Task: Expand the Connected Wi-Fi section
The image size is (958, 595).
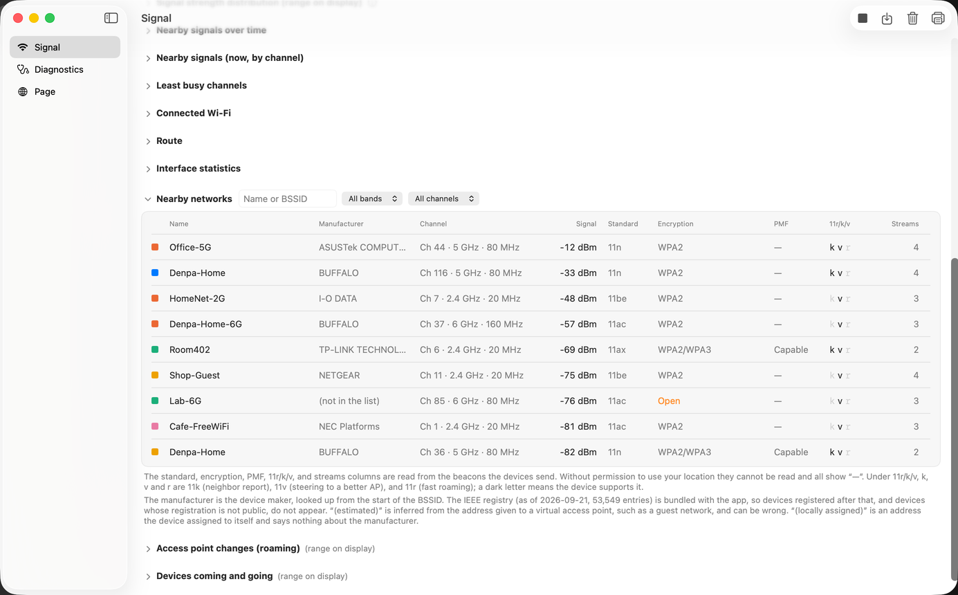Action: (148, 113)
